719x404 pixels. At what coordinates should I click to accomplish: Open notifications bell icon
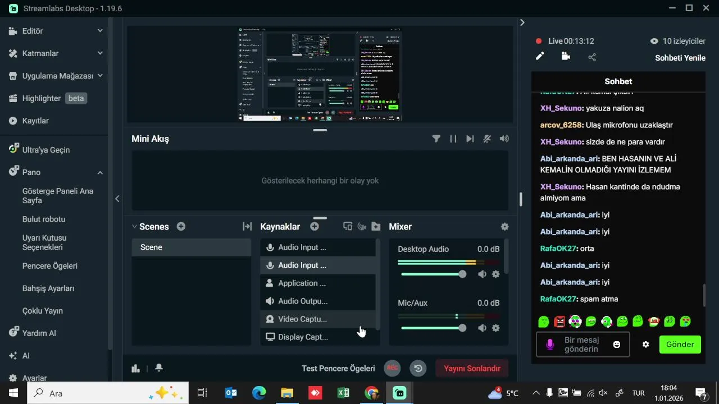coord(159,368)
